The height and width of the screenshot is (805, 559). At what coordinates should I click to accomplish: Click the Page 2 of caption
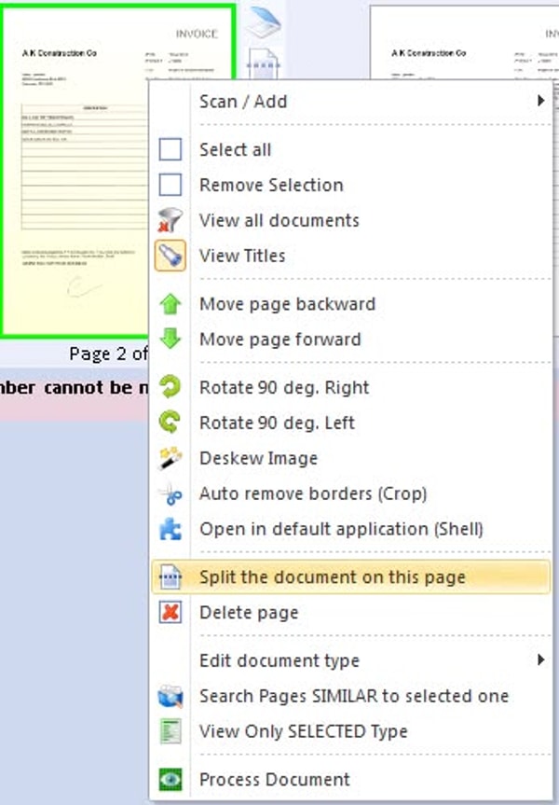[x=108, y=354]
